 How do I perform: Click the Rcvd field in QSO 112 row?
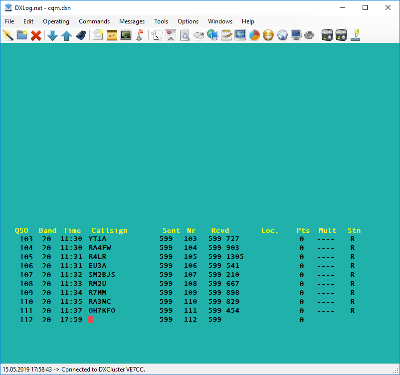(215, 319)
